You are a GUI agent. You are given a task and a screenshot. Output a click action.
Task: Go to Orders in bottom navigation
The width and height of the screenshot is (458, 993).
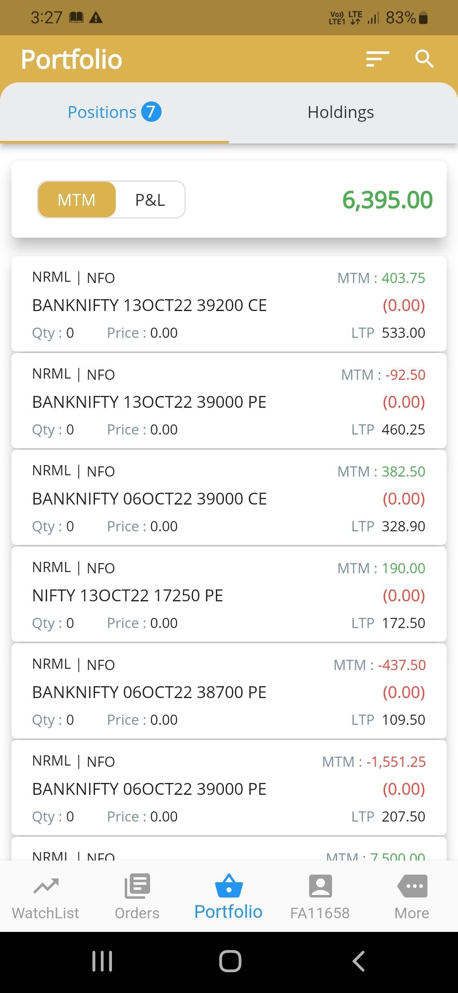137,897
